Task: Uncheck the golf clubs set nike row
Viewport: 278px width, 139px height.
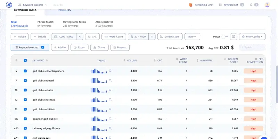Action: click(x=25, y=90)
